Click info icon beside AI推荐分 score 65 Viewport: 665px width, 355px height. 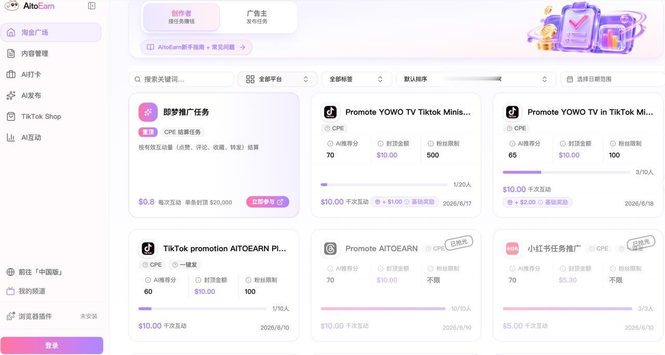513,143
